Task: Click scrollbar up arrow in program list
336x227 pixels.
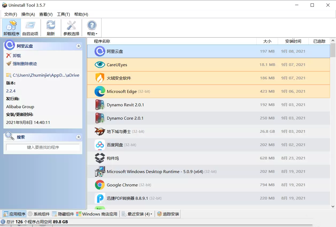Action: 333,41
